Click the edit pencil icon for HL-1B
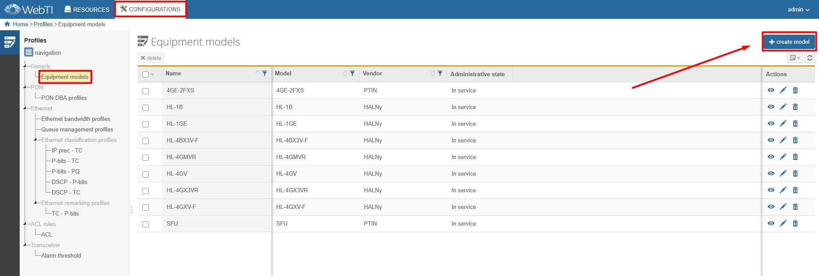The width and height of the screenshot is (819, 276). pyautogui.click(x=783, y=107)
